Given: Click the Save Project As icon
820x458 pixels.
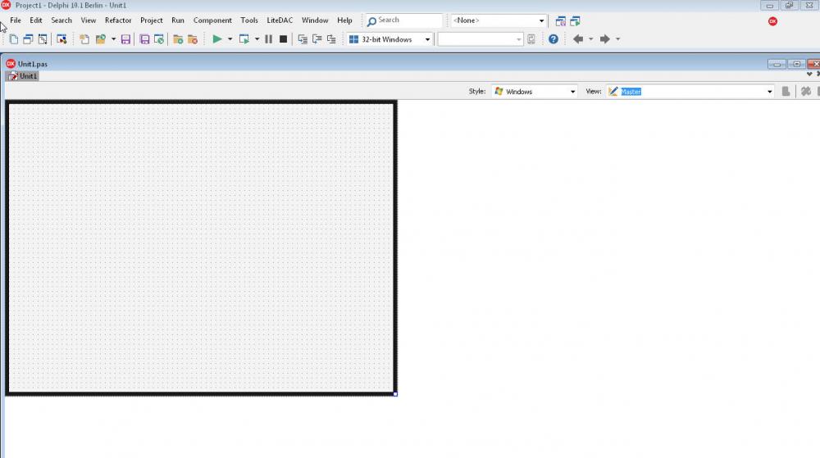Looking at the screenshot, I should point(159,39).
